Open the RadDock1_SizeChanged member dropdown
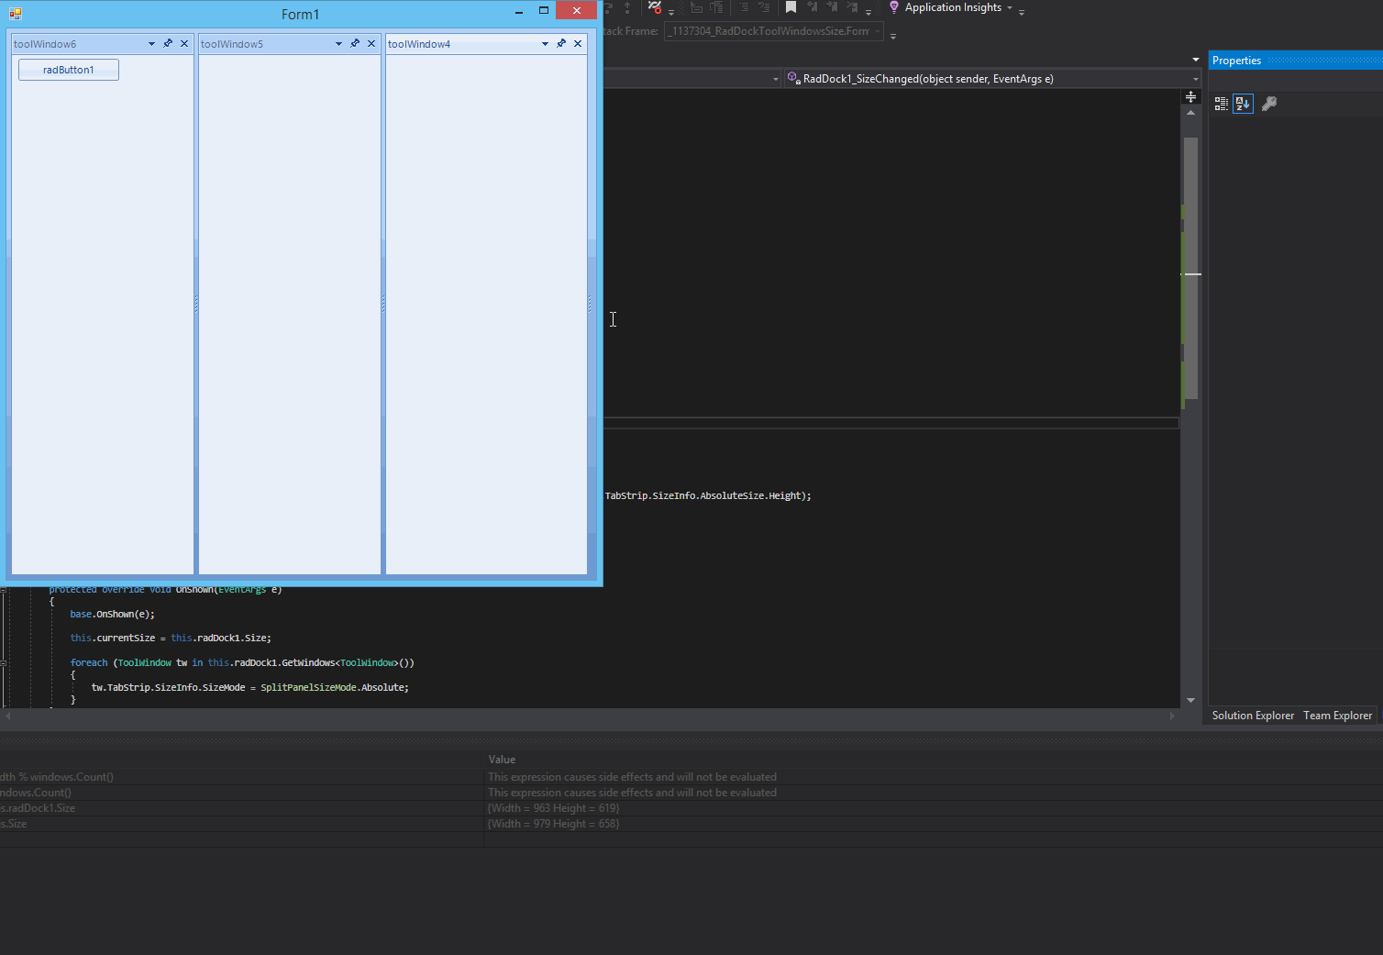This screenshot has height=955, width=1383. click(x=992, y=79)
